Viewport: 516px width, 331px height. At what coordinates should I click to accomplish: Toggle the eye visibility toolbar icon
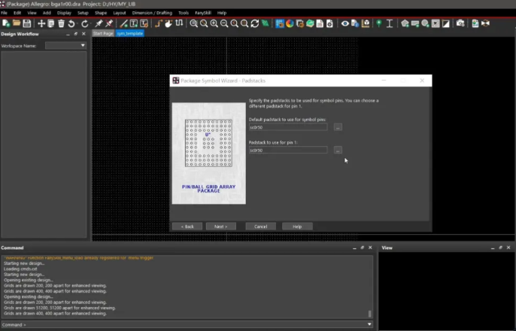point(345,23)
